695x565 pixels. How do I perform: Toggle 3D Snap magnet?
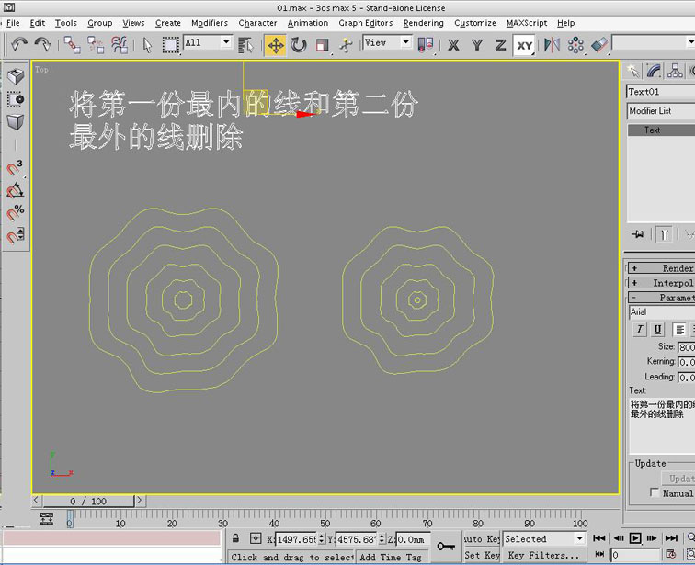click(x=15, y=167)
